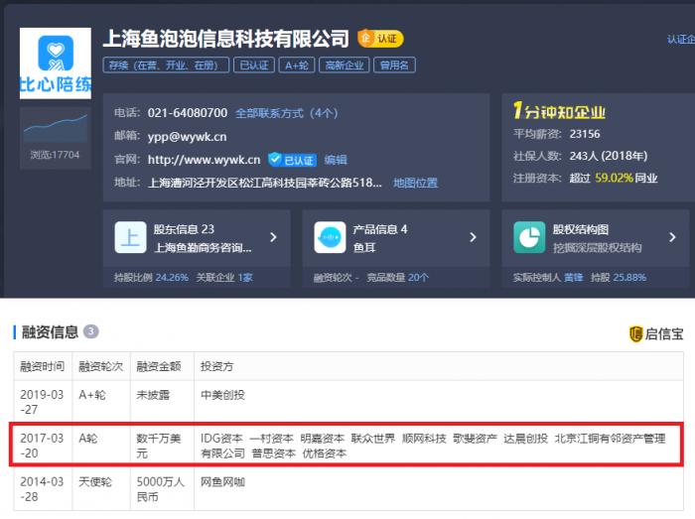Image resolution: width=695 pixels, height=519 pixels.
Task: Select the 曾用名 tag
Action: tap(395, 65)
